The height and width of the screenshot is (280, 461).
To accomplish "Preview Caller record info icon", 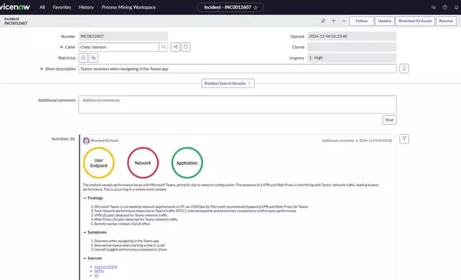I will pos(186,47).
